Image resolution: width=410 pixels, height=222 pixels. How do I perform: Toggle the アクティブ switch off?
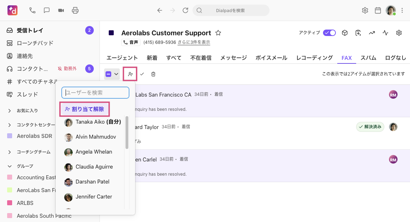(329, 33)
